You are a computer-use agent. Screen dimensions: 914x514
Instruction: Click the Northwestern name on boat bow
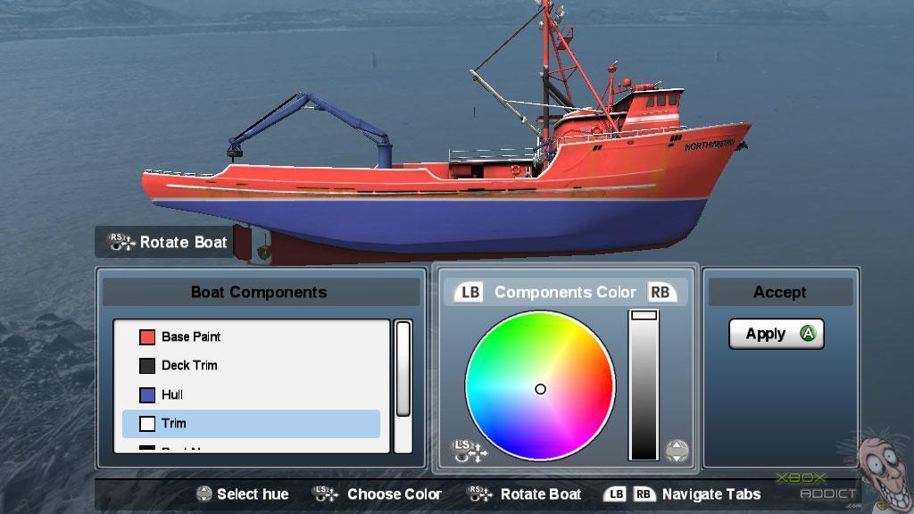[x=710, y=144]
